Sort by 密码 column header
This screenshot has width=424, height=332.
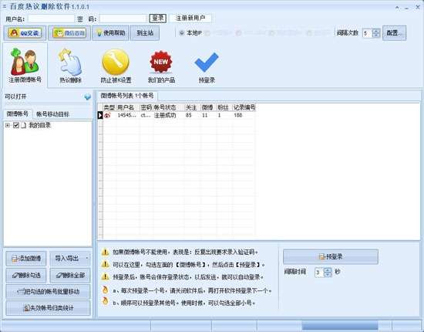tap(146, 107)
